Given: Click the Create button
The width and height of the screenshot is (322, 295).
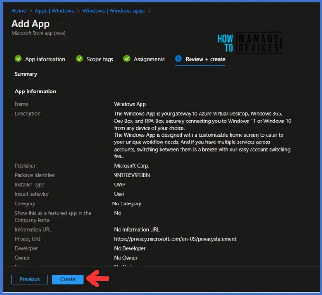Looking at the screenshot, I should point(68,279).
